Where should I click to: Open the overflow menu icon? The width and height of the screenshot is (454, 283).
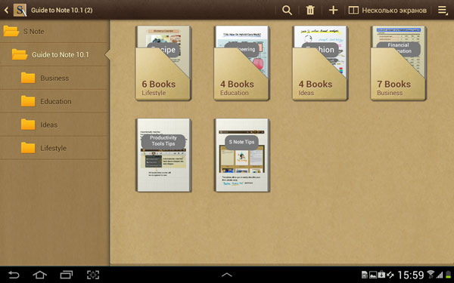pos(443,11)
